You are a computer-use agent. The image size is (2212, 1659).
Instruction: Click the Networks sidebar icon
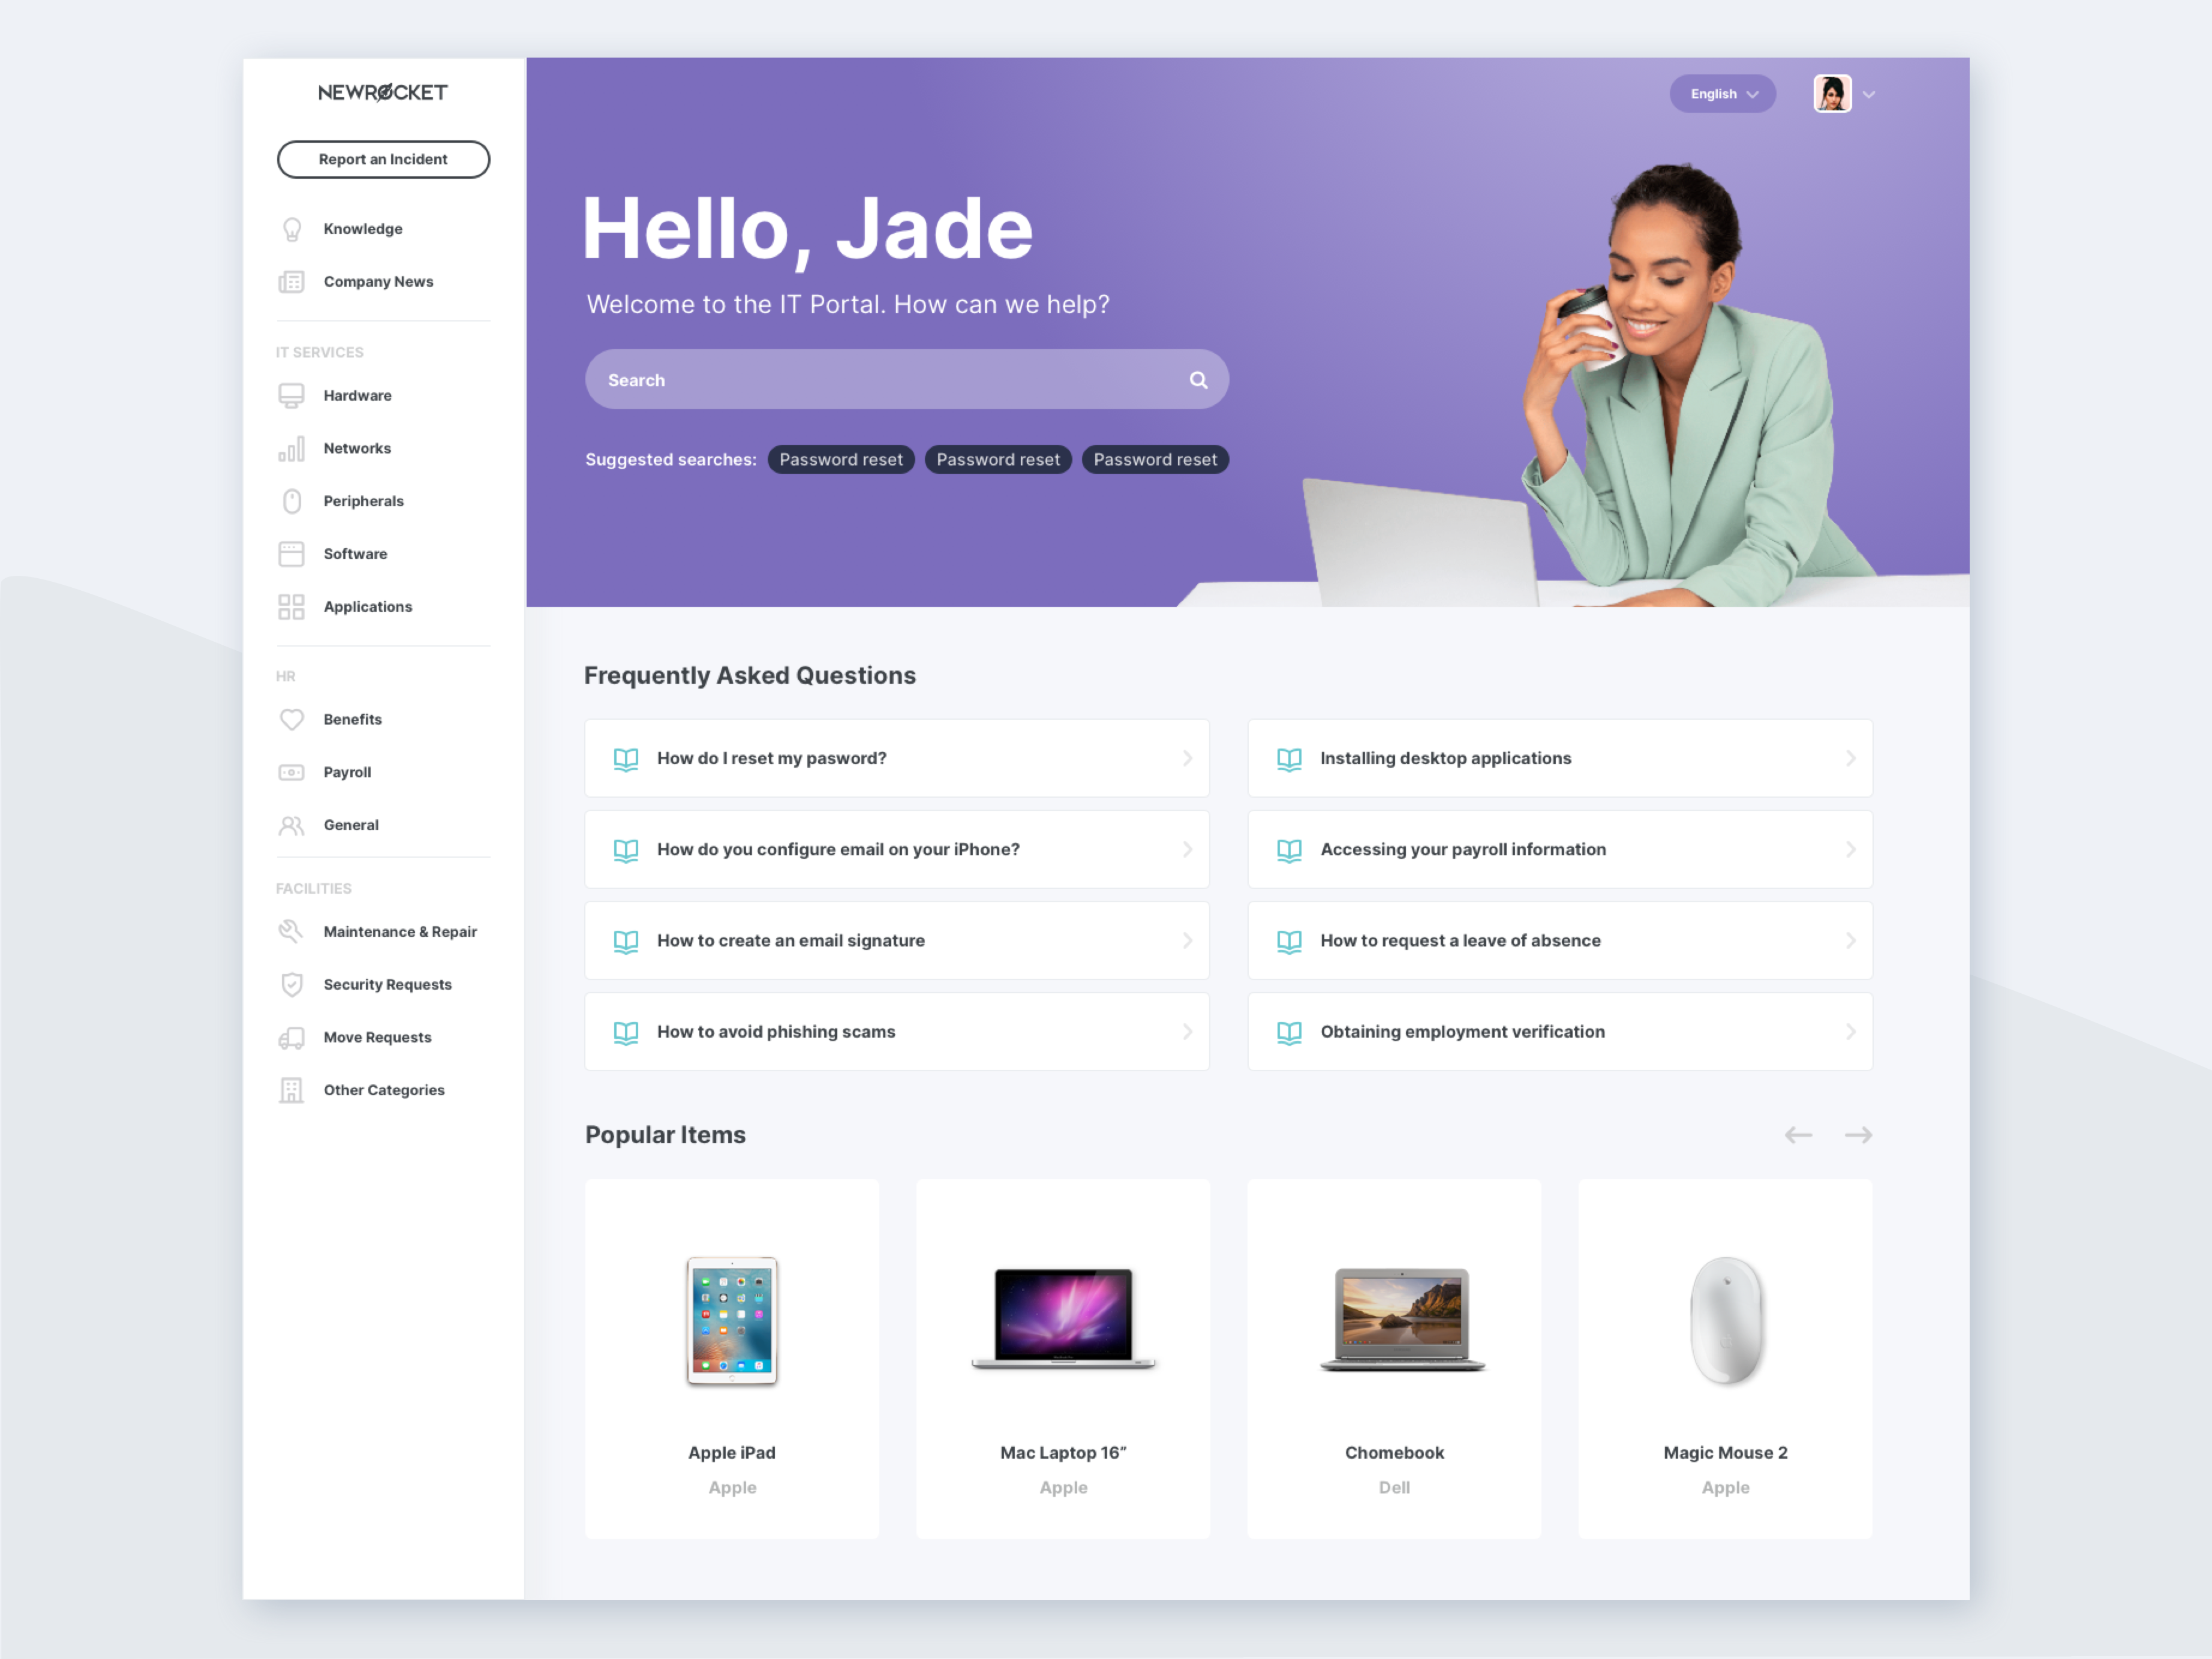(291, 448)
